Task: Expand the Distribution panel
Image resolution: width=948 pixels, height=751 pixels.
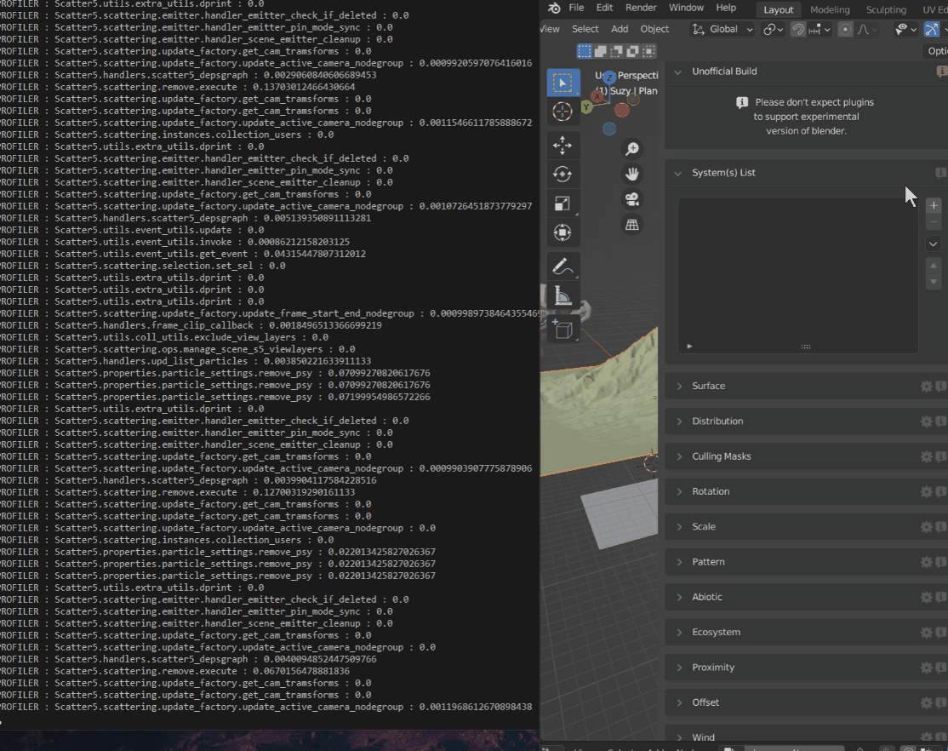Action: 679,421
